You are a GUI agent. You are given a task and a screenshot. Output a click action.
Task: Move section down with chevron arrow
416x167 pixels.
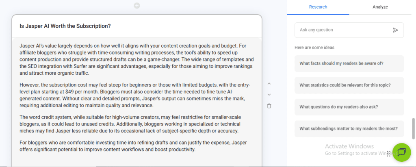(269, 95)
